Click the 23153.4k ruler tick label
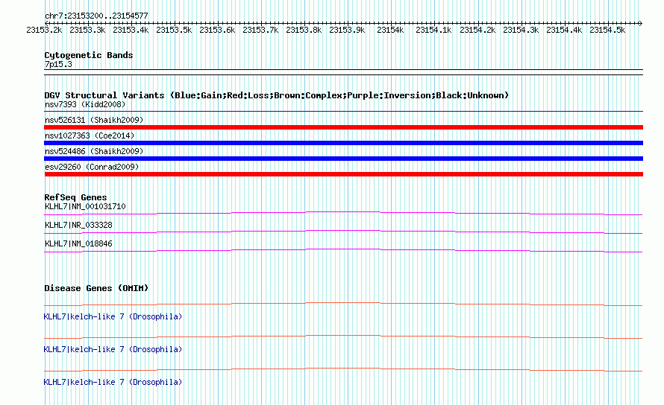Viewport: 664px width, 405px height. 131,30
